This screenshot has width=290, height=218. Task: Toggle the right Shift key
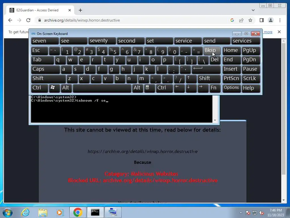pyautogui.click(x=209, y=79)
